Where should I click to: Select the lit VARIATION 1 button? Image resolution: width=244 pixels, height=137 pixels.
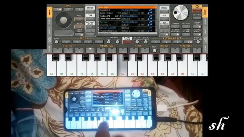tap(90, 50)
